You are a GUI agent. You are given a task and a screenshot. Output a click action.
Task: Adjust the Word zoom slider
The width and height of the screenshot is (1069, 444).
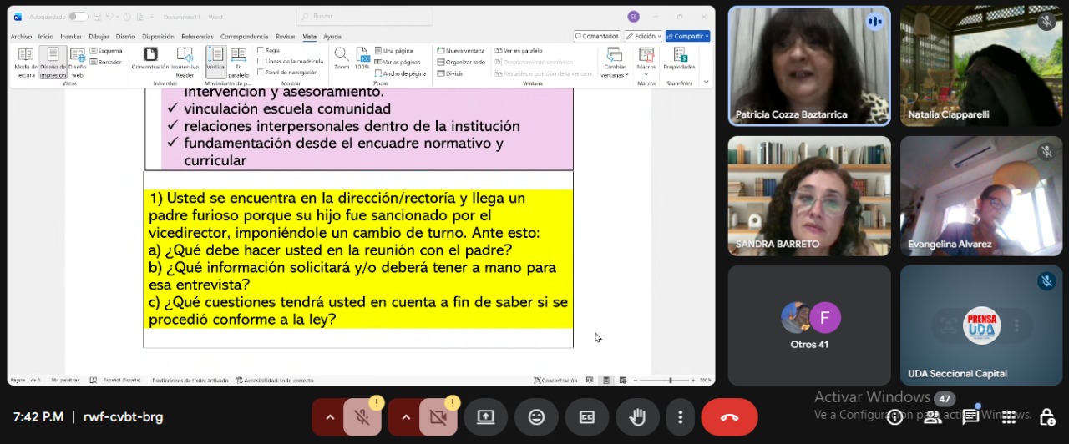670,381
